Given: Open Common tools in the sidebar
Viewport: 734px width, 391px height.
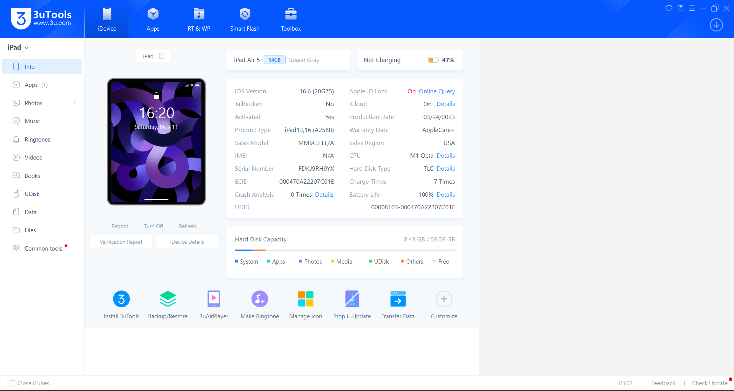Looking at the screenshot, I should (x=42, y=249).
